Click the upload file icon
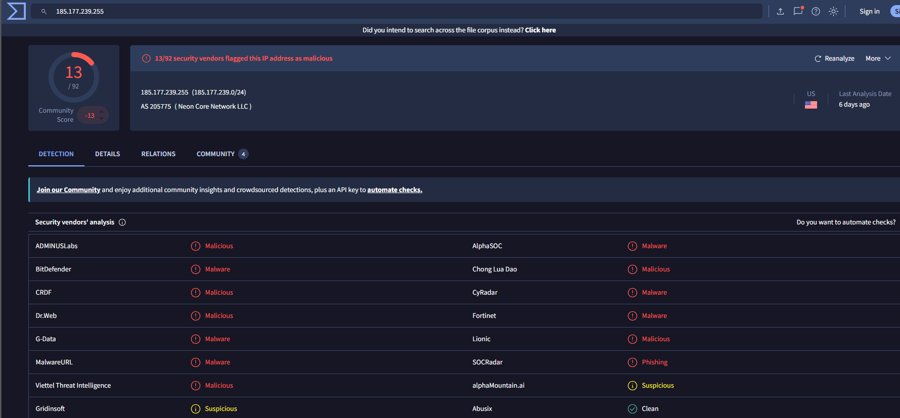Screen dimensions: 900x418 point(780,11)
